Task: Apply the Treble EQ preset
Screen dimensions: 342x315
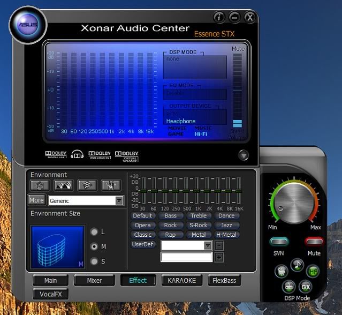Action: tap(199, 216)
